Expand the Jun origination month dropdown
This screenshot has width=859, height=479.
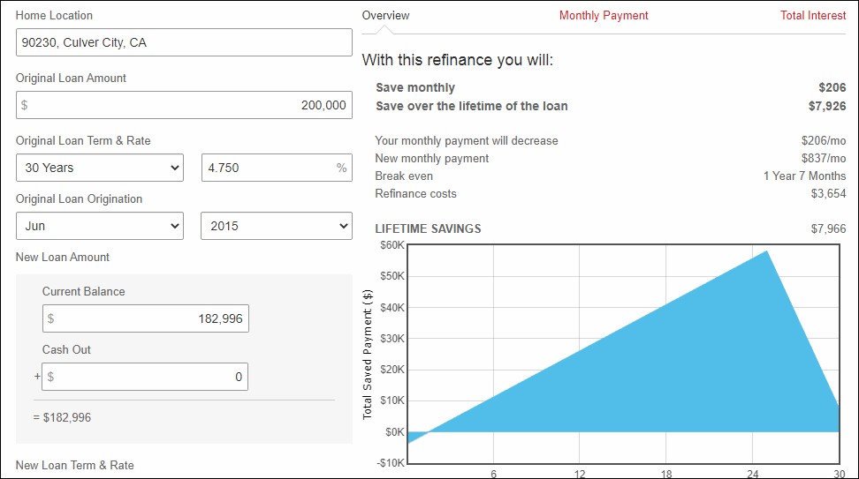tap(100, 226)
